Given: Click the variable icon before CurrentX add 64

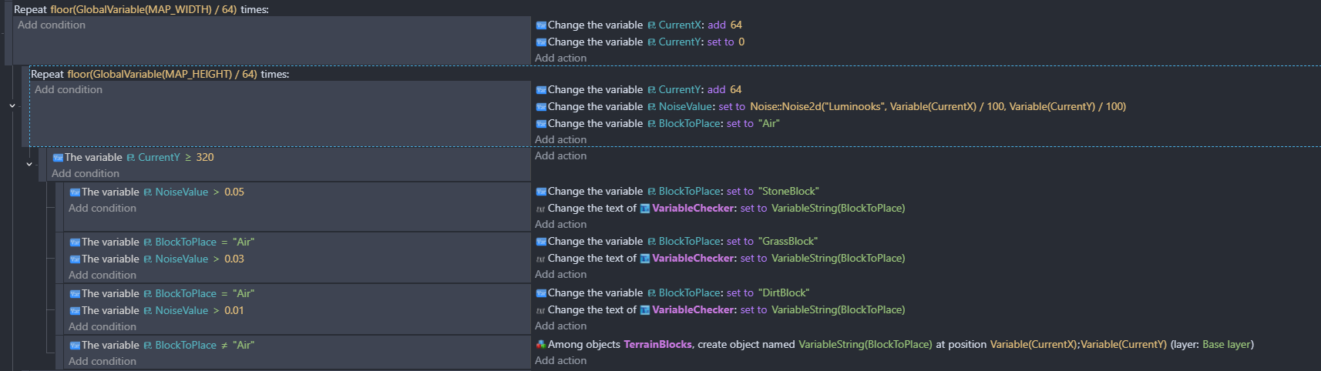Looking at the screenshot, I should click(541, 25).
